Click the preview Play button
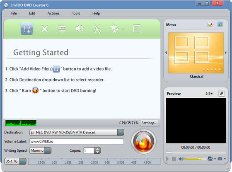This screenshot has height=172, width=232. [167, 159]
